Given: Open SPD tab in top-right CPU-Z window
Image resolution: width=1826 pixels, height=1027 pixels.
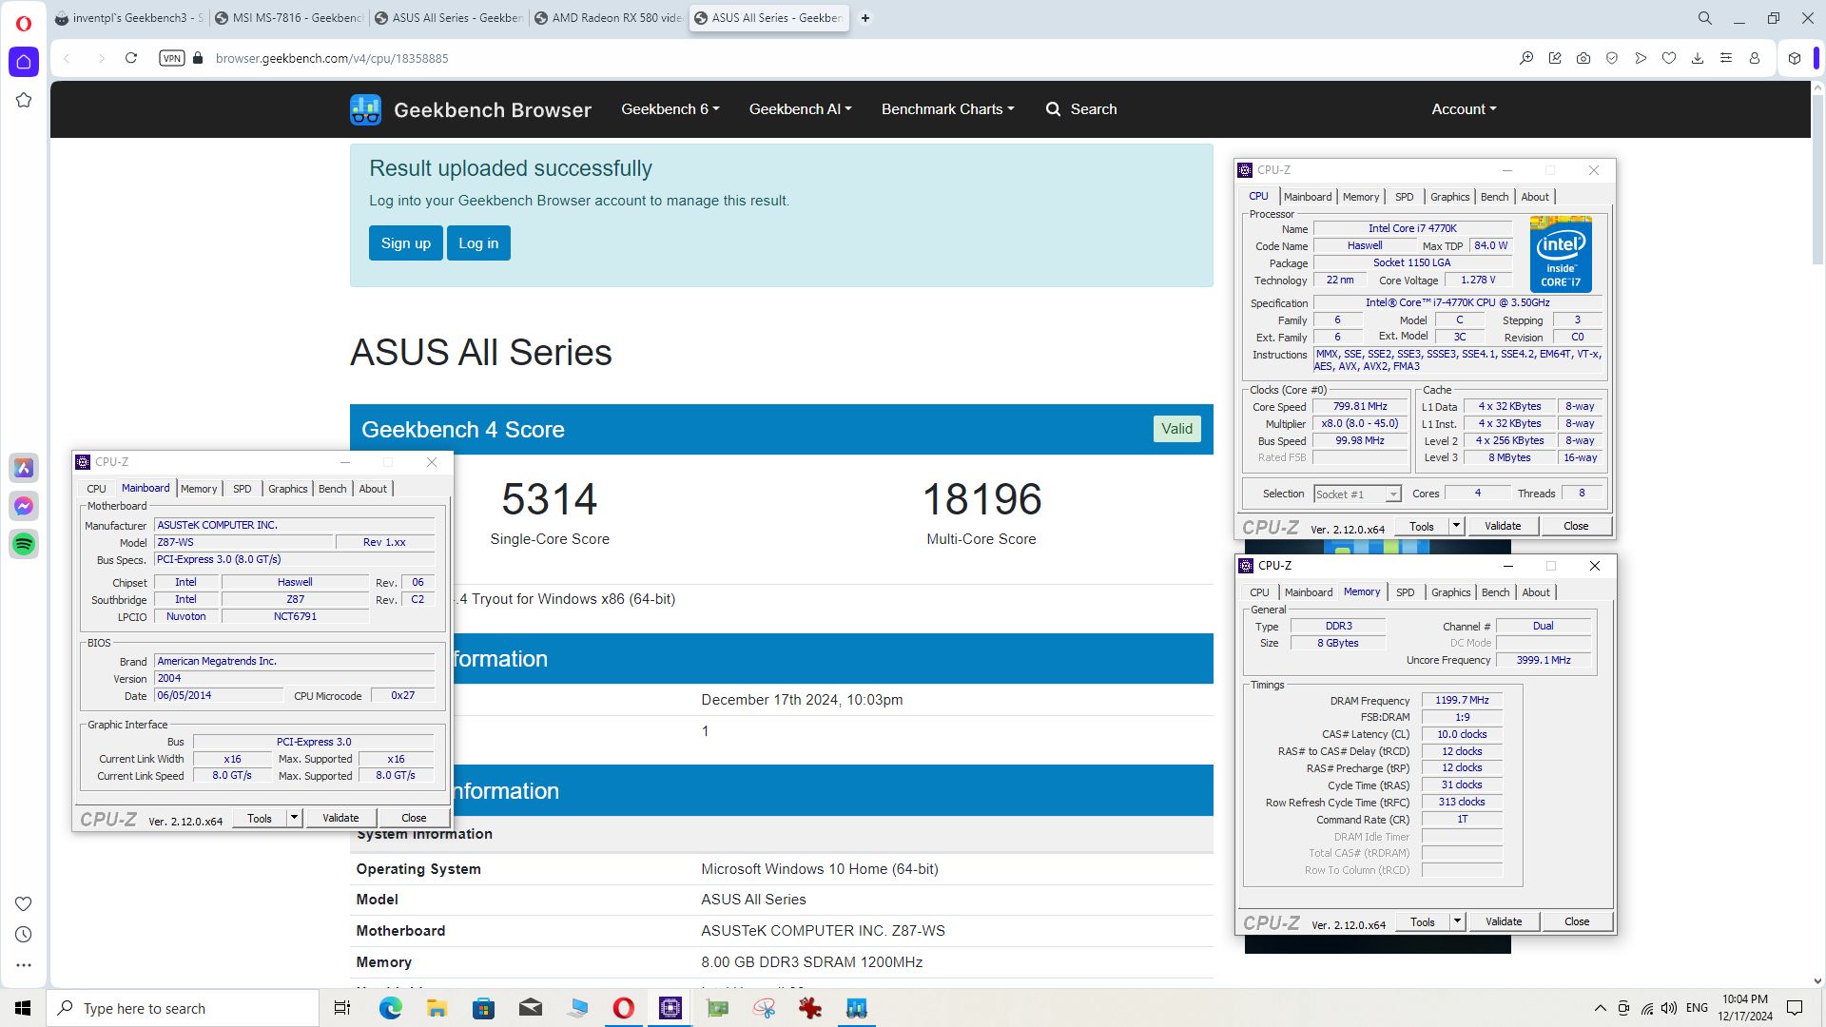Looking at the screenshot, I should (x=1405, y=197).
